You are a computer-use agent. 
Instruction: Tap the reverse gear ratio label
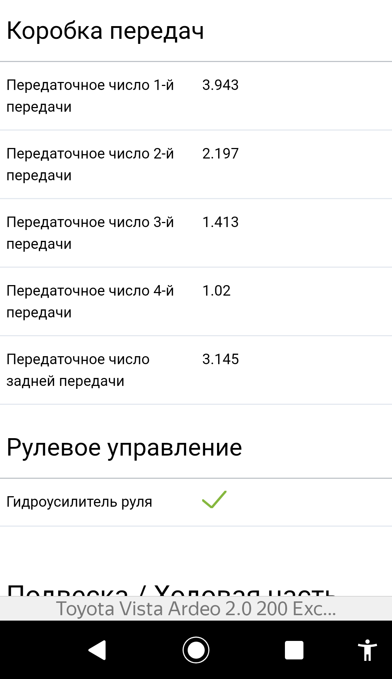tap(78, 370)
